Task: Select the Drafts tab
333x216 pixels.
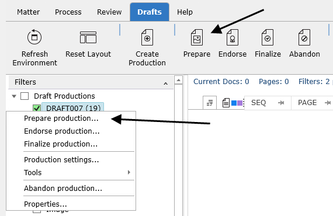Action: (x=150, y=12)
